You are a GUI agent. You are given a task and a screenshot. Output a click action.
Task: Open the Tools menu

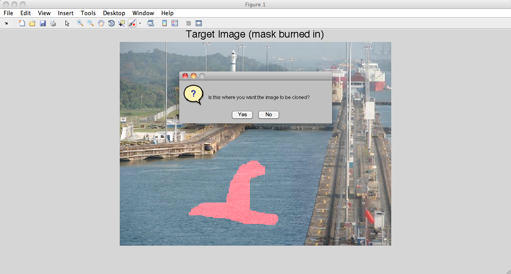[88, 13]
